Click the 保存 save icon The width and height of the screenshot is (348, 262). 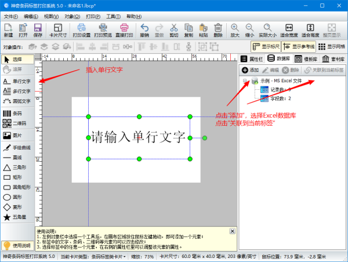38,30
